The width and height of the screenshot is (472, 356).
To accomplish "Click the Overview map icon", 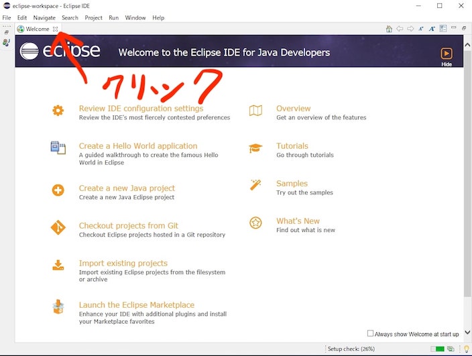I will click(255, 111).
